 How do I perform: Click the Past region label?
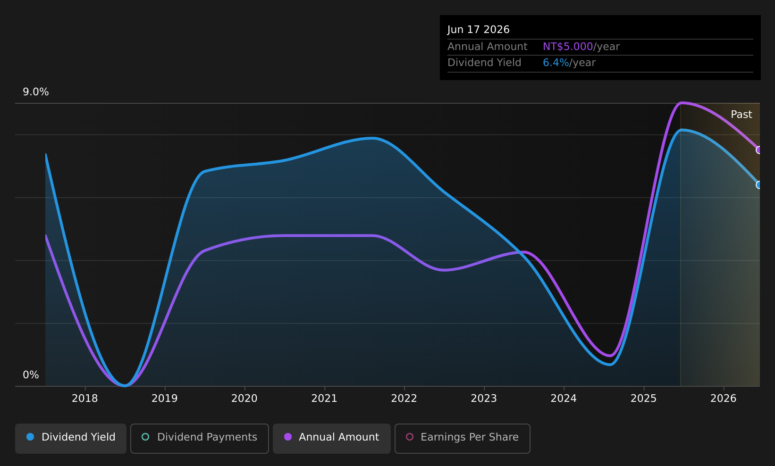741,115
